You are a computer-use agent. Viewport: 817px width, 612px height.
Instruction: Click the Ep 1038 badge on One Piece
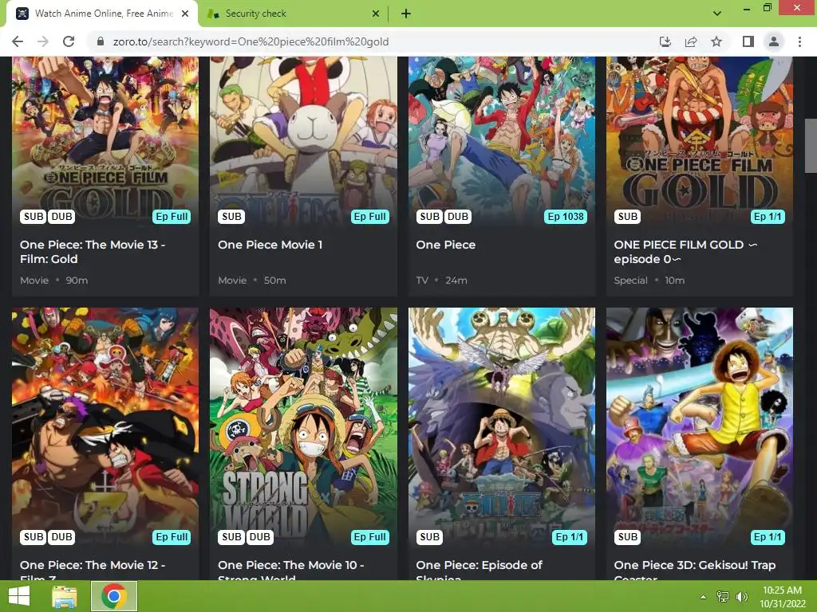pos(566,217)
